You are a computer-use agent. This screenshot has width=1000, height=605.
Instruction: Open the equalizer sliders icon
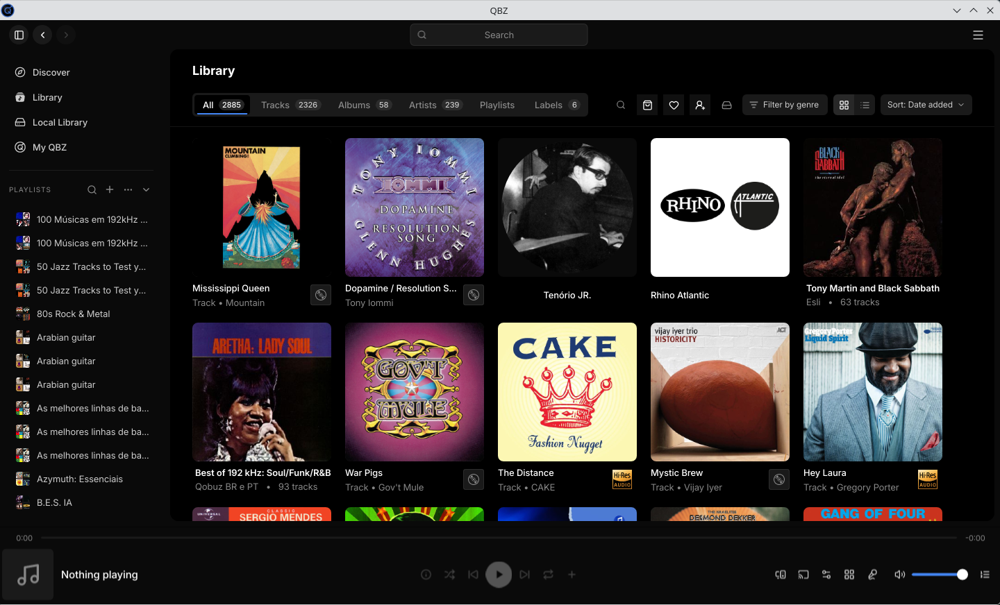coord(826,574)
